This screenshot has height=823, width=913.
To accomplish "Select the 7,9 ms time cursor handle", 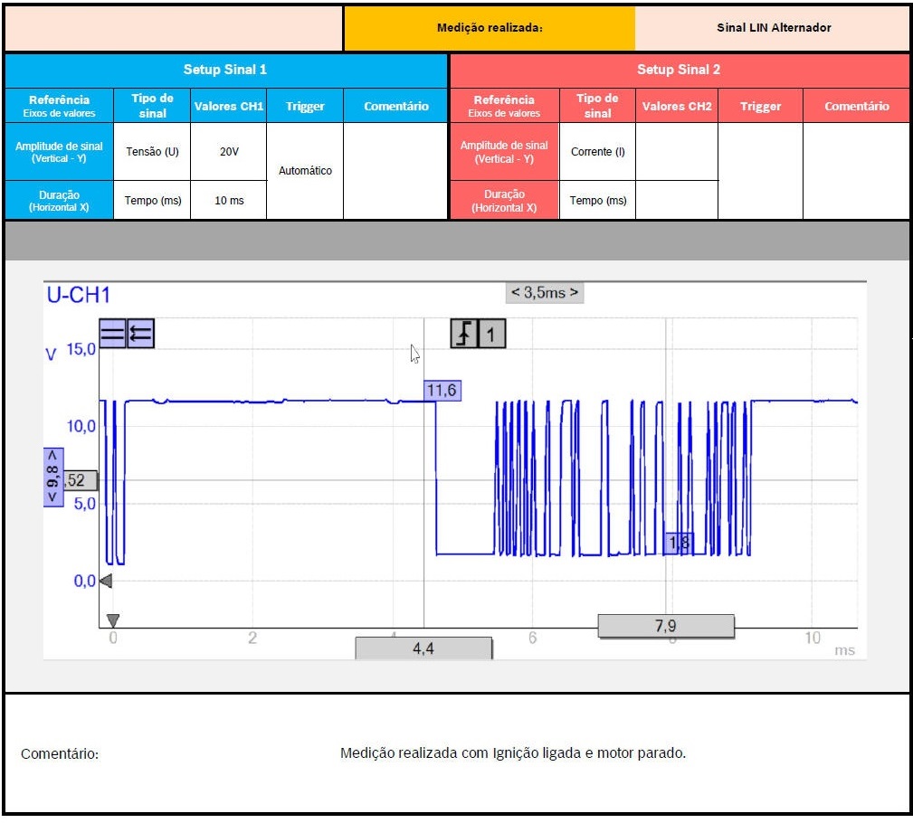I will (666, 626).
